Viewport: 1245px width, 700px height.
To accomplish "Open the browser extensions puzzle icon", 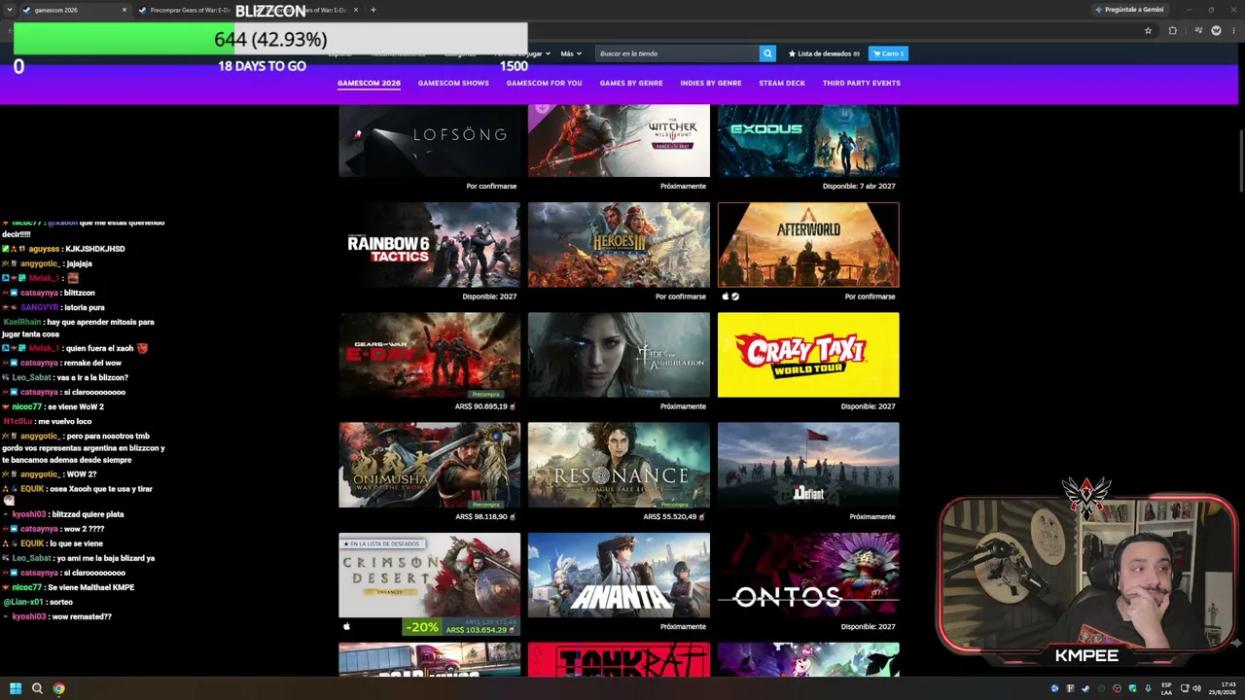I will tap(1172, 30).
